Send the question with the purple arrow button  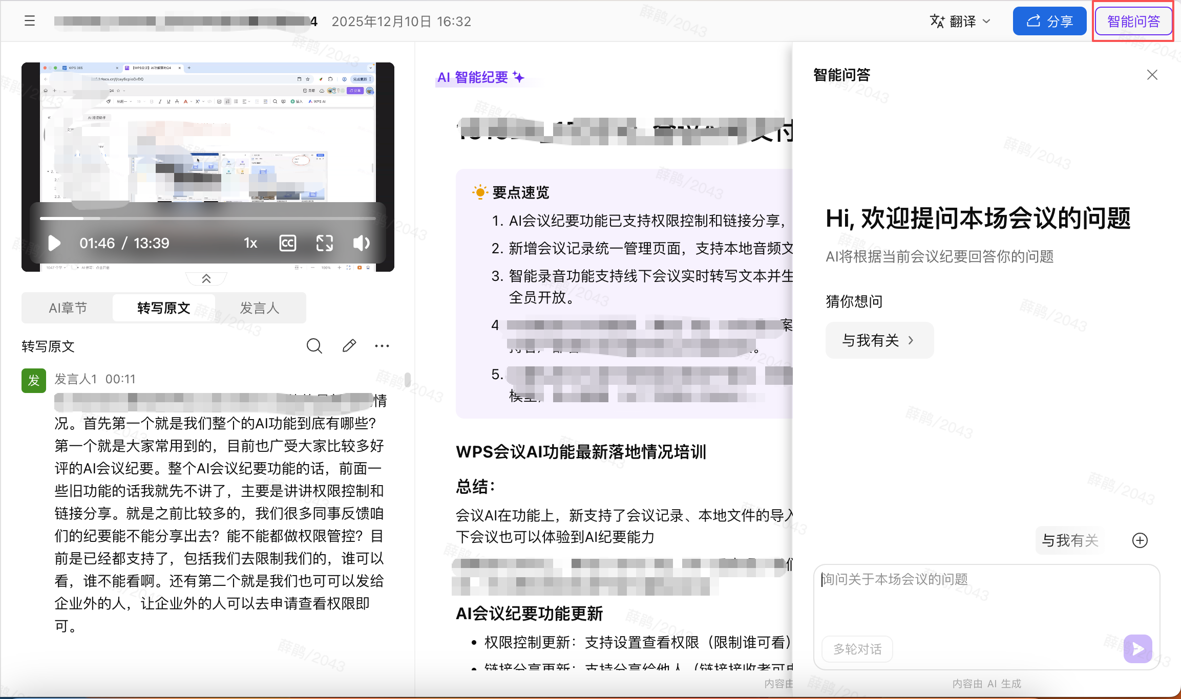point(1138,649)
